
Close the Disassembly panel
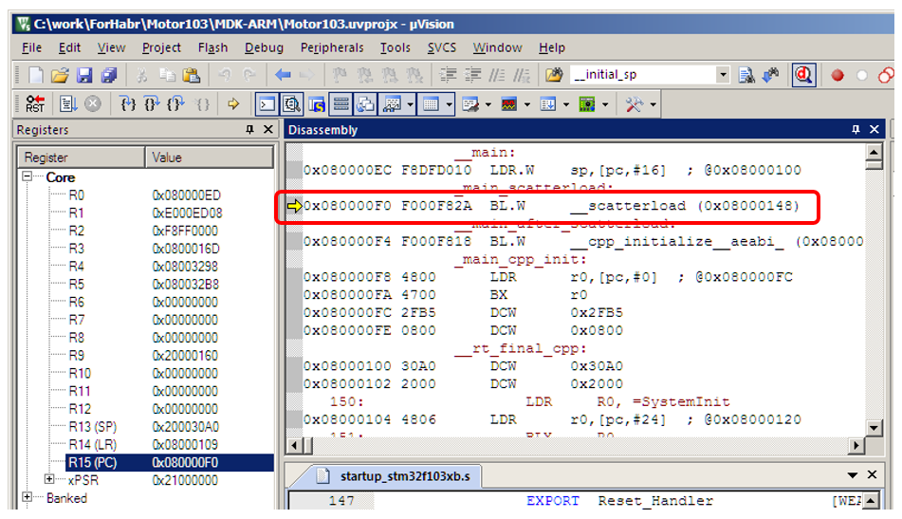(874, 129)
